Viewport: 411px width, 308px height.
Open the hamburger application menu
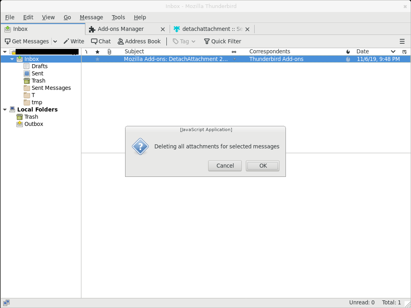(402, 41)
